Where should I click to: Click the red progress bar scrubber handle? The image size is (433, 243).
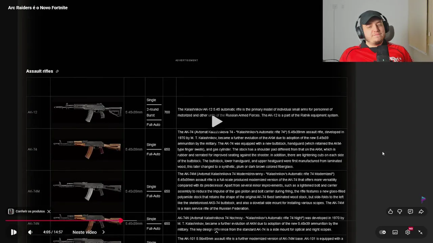[121, 221]
